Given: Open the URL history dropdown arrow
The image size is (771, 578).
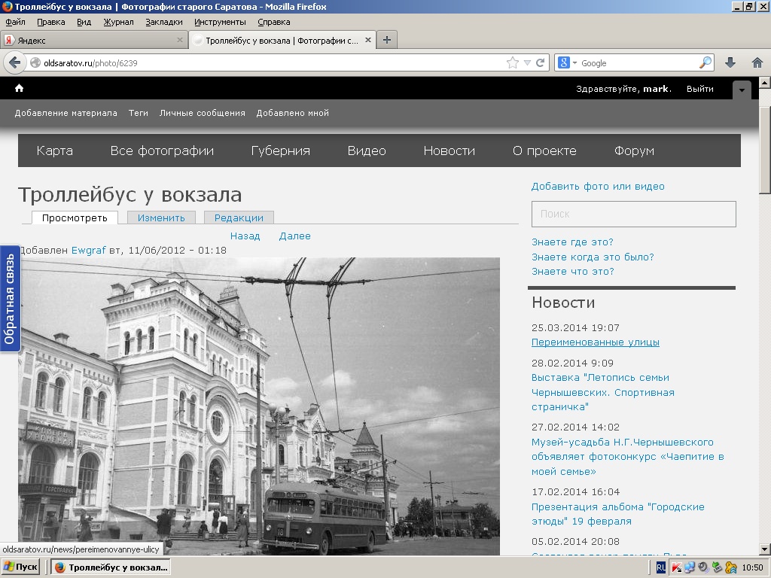Looking at the screenshot, I should [527, 63].
